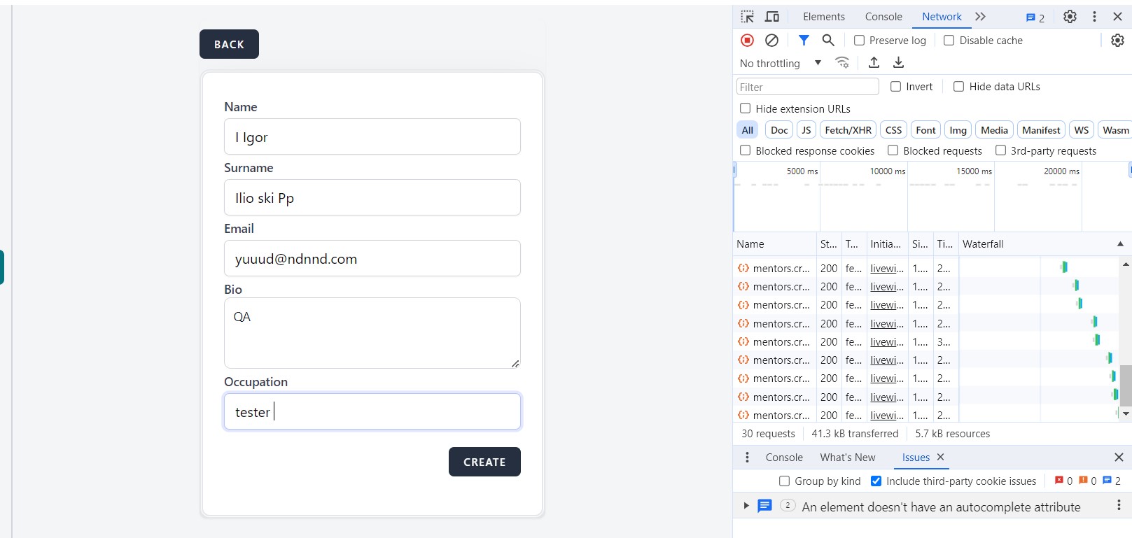Expand the autocomplete attribute issue

tap(746, 506)
